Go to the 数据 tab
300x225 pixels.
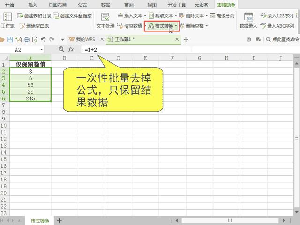tap(105, 5)
